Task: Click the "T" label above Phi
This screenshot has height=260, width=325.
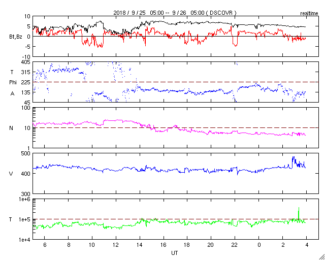Action: click(12, 72)
